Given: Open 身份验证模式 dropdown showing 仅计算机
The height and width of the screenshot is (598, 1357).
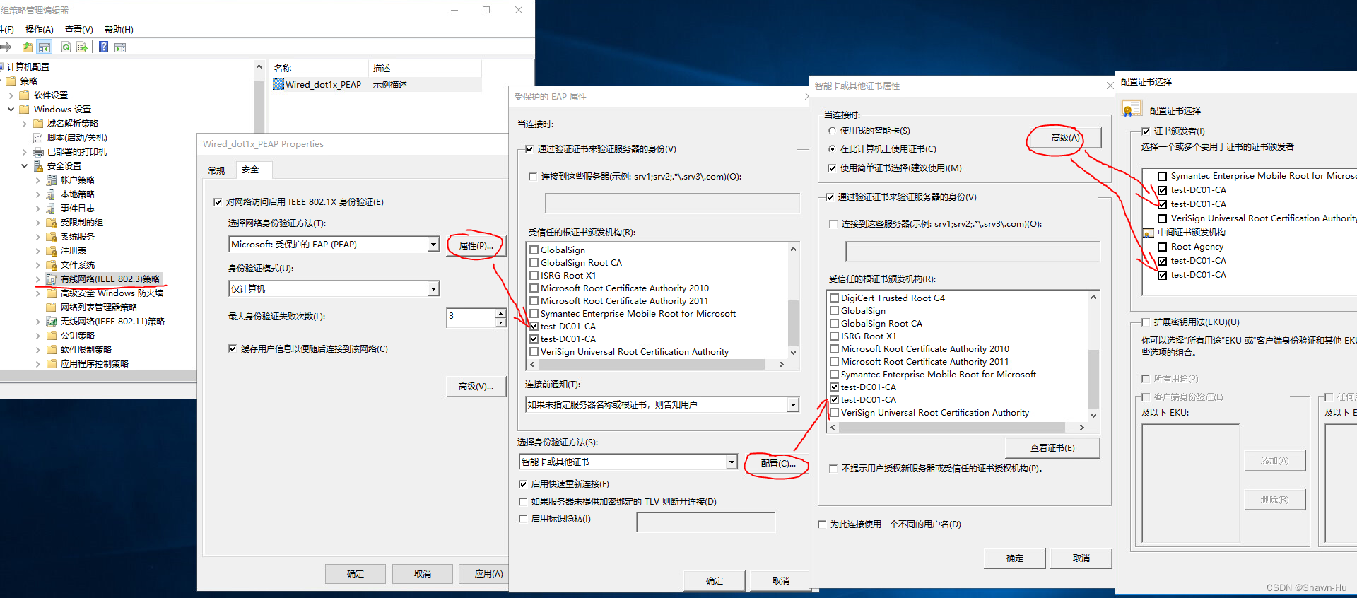Looking at the screenshot, I should click(433, 289).
